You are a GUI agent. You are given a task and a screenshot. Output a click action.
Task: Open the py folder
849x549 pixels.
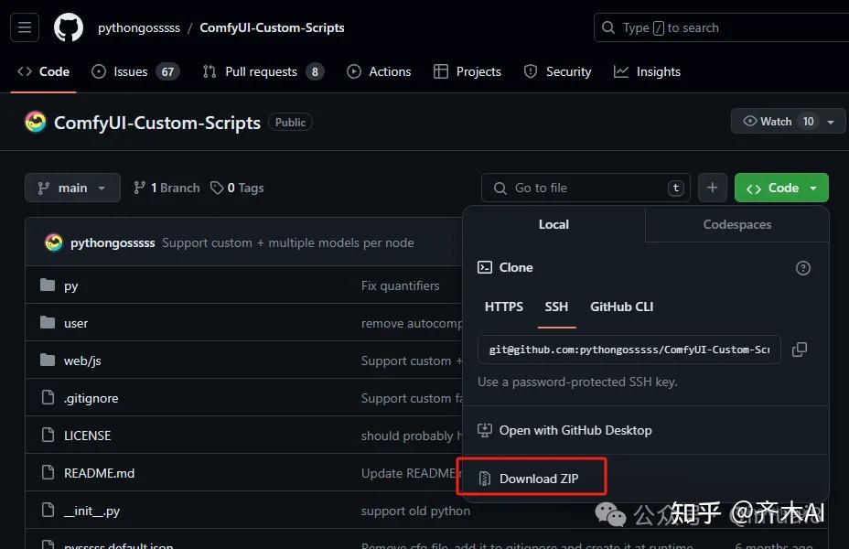70,285
